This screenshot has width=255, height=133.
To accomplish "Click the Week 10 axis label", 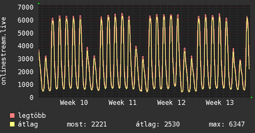I will tap(74, 103).
